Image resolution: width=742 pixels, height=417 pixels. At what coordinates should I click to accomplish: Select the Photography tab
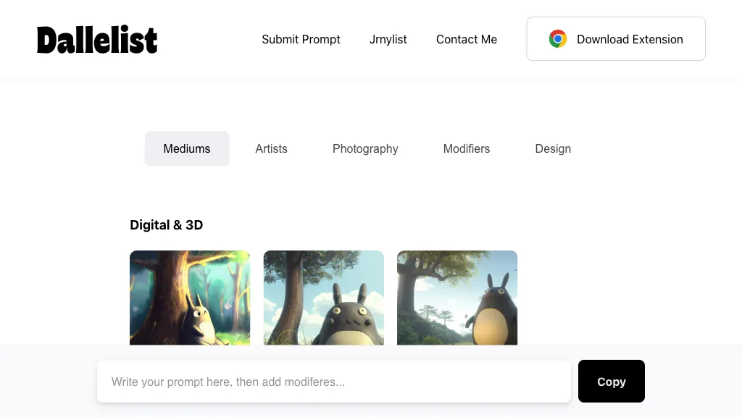pos(365,148)
